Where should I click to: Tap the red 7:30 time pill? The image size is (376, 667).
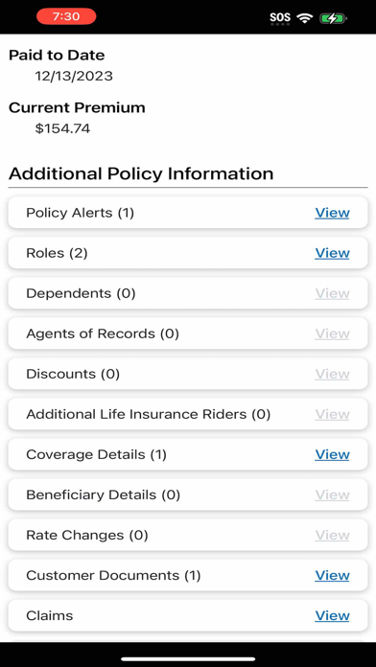tap(66, 16)
